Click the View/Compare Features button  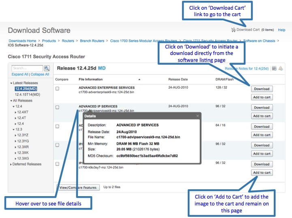78,187
